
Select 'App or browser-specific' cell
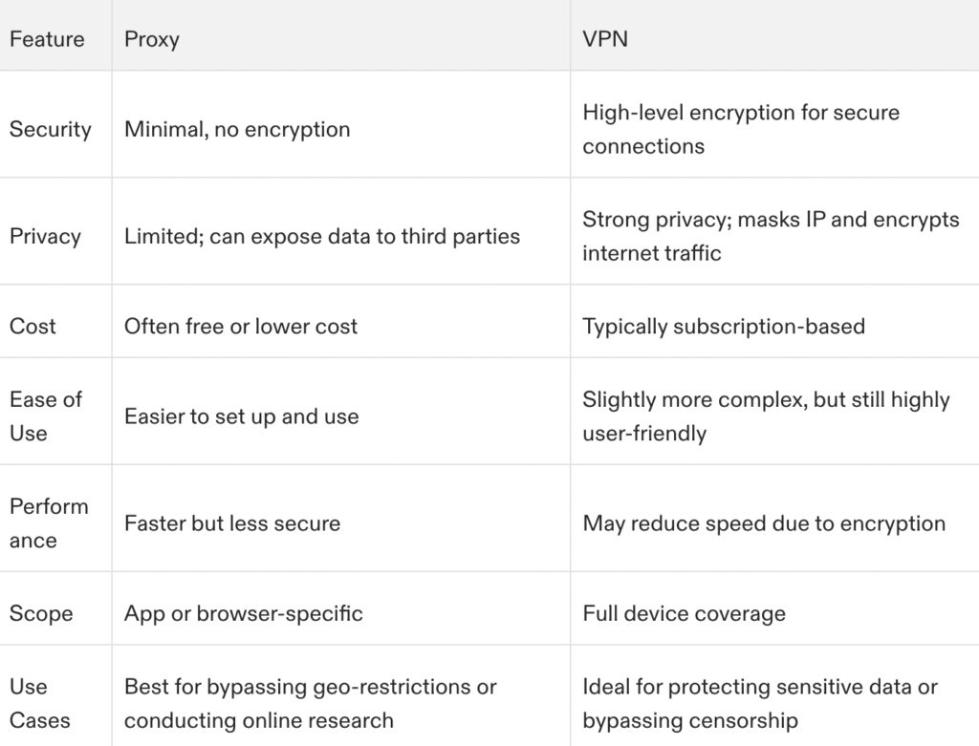(244, 613)
